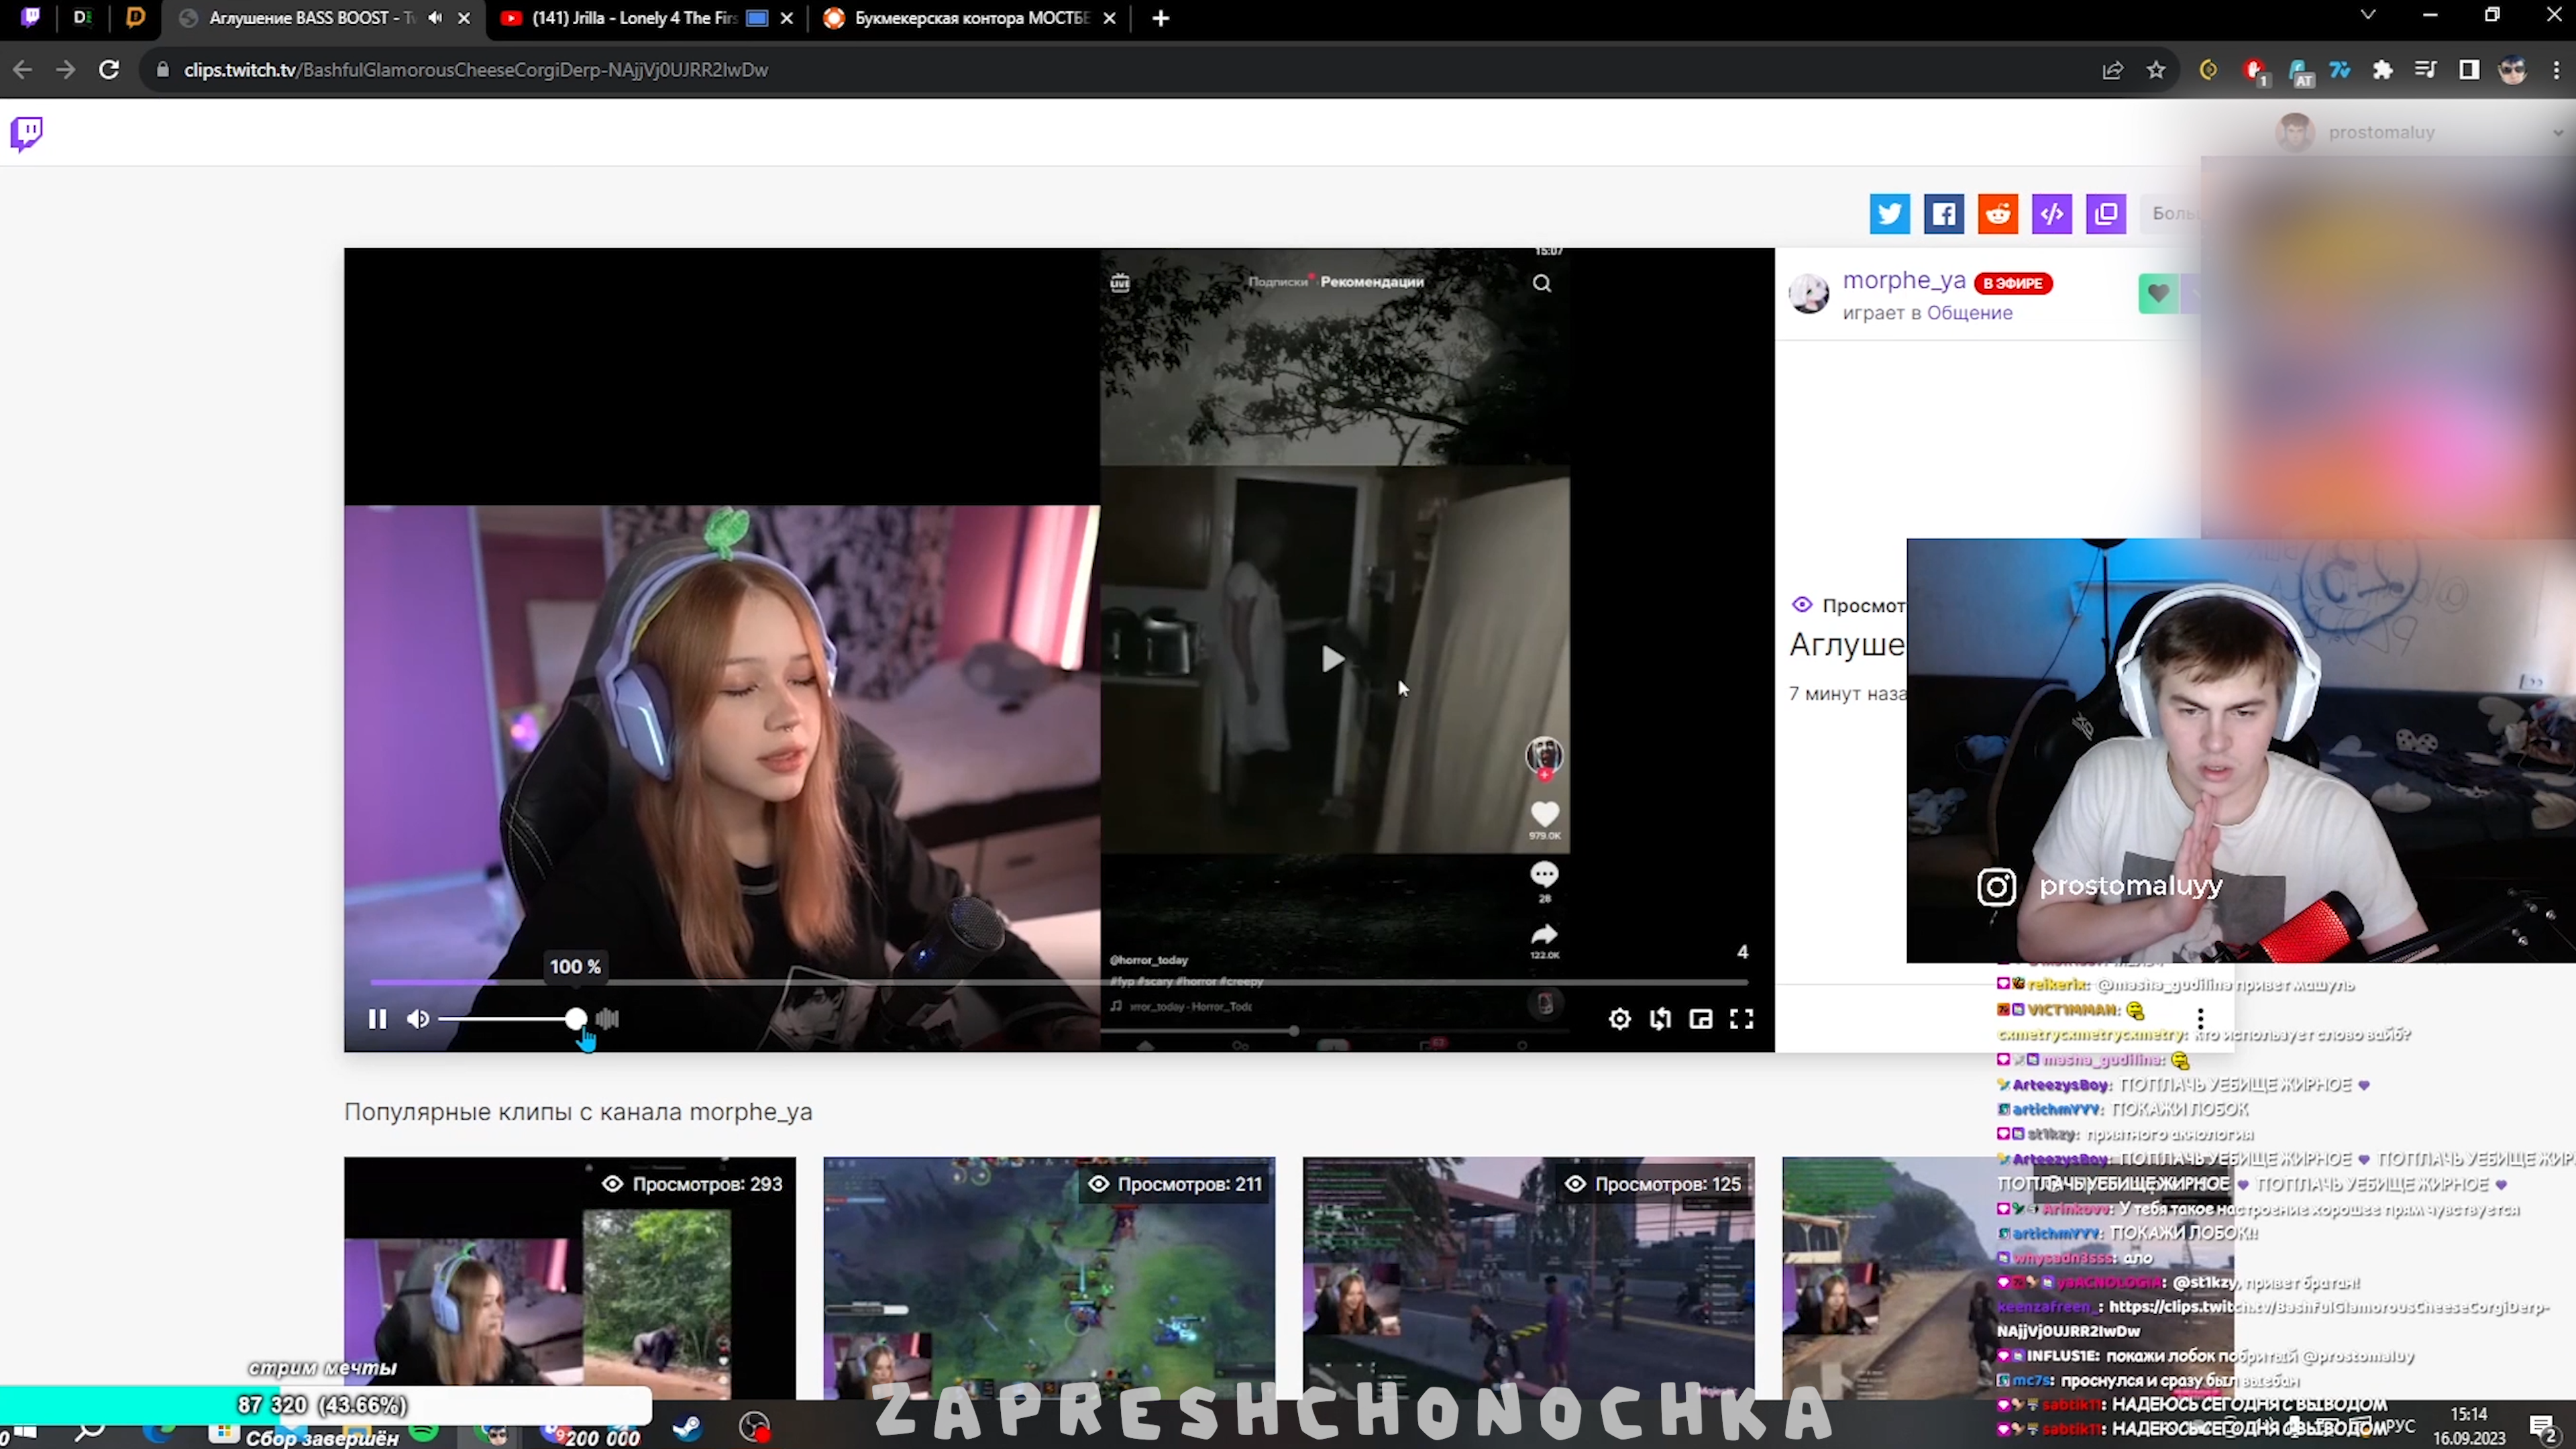Viewport: 2576px width, 1449px height.
Task: Follow morphe_ya with the heart button
Action: 2158,294
